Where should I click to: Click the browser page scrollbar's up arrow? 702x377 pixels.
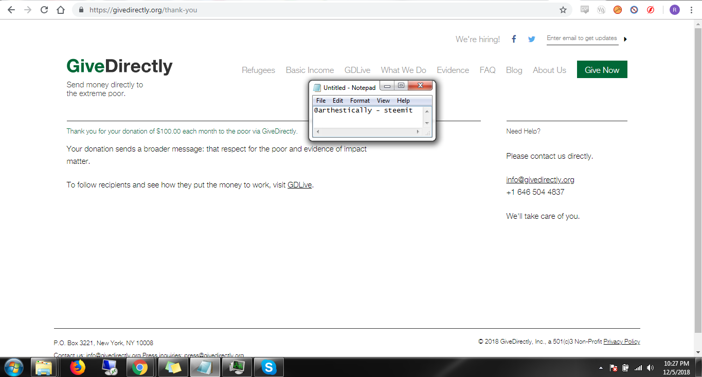point(698,25)
